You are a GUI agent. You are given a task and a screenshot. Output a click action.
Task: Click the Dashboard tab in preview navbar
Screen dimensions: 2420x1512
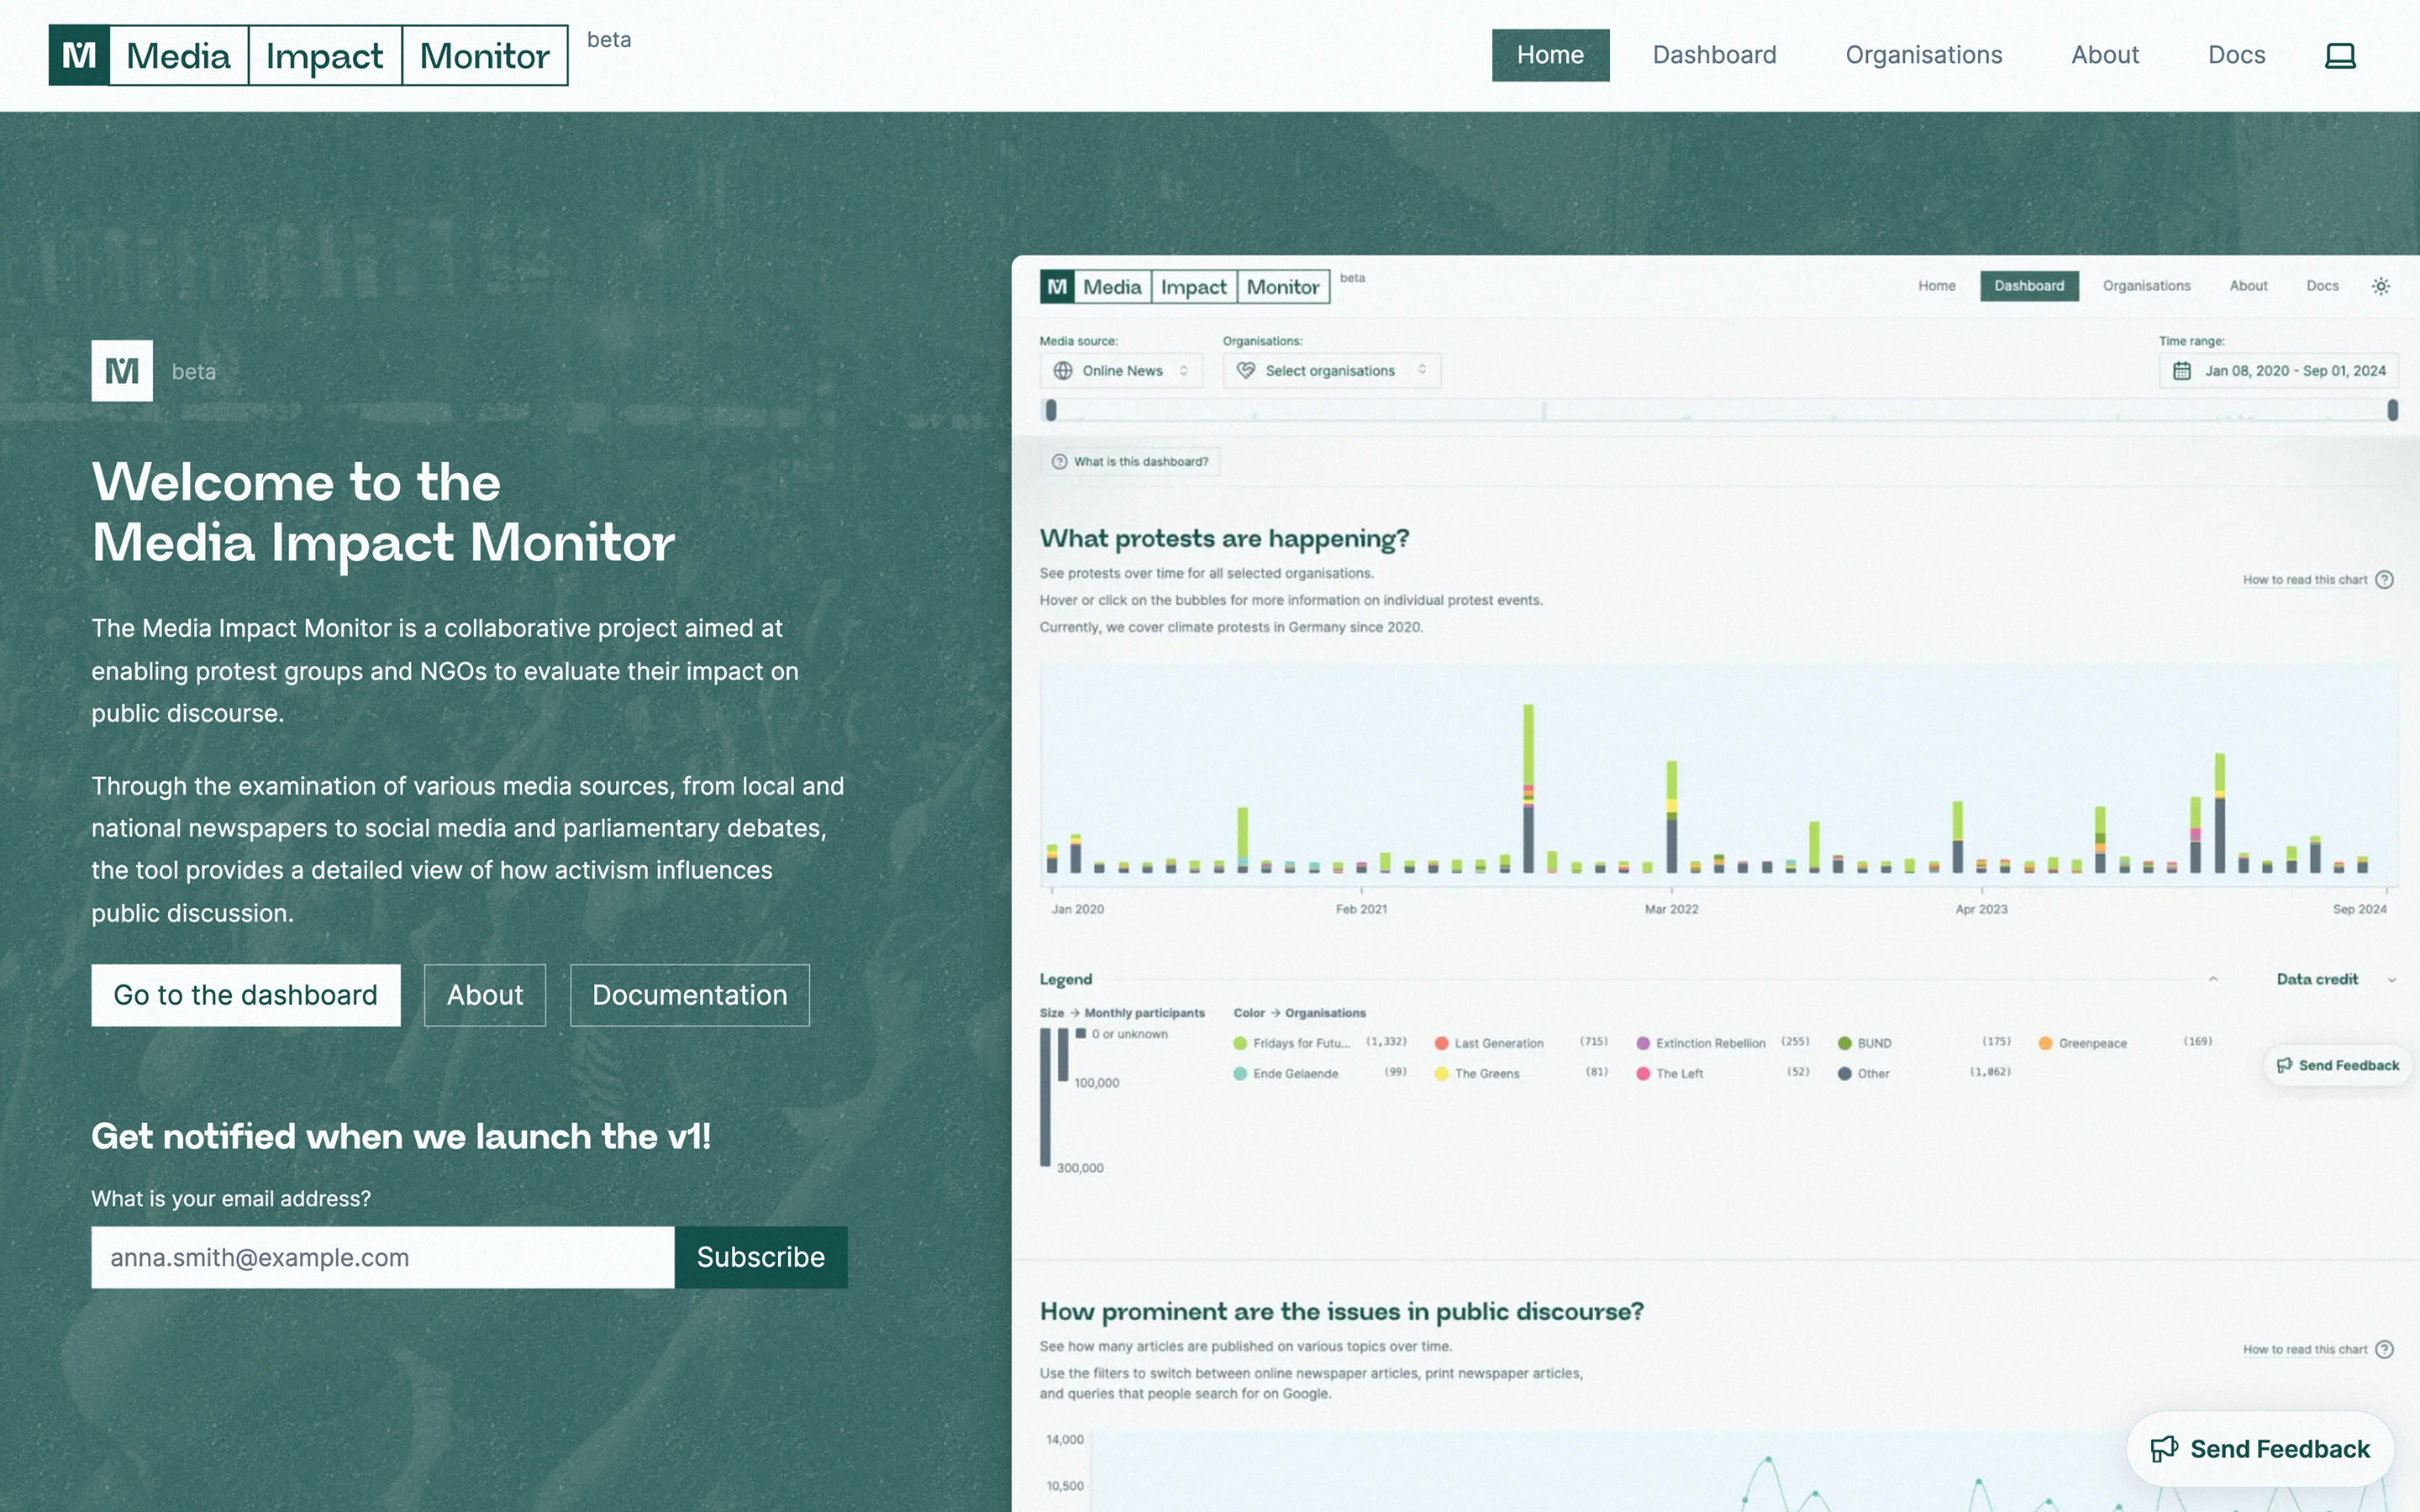2029,286
